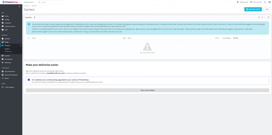Open Orders via the basket icon
Viewport: 272px width, 135px height.
[3, 16]
